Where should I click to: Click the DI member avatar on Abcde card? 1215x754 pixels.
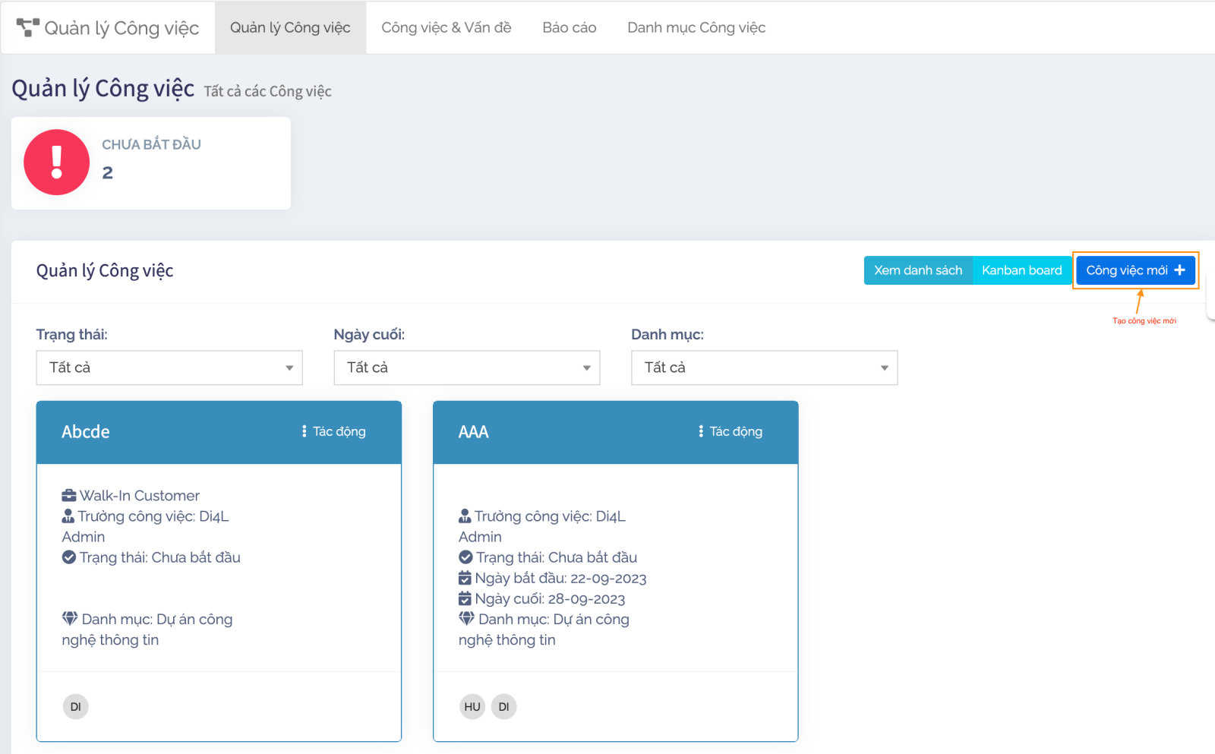click(75, 707)
